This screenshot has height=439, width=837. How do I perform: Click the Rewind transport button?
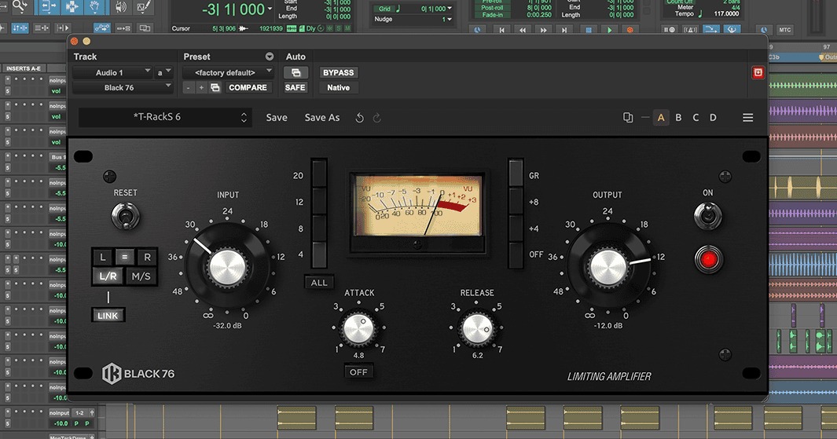point(523,31)
